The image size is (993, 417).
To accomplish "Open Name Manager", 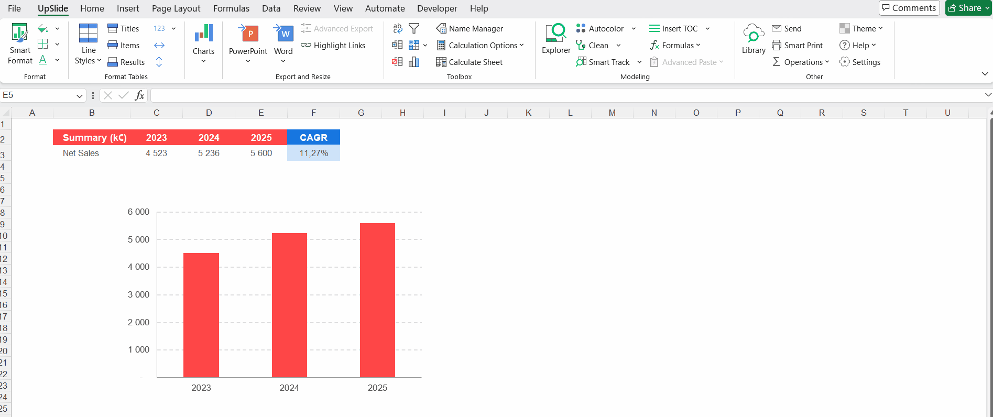I will click(x=470, y=28).
